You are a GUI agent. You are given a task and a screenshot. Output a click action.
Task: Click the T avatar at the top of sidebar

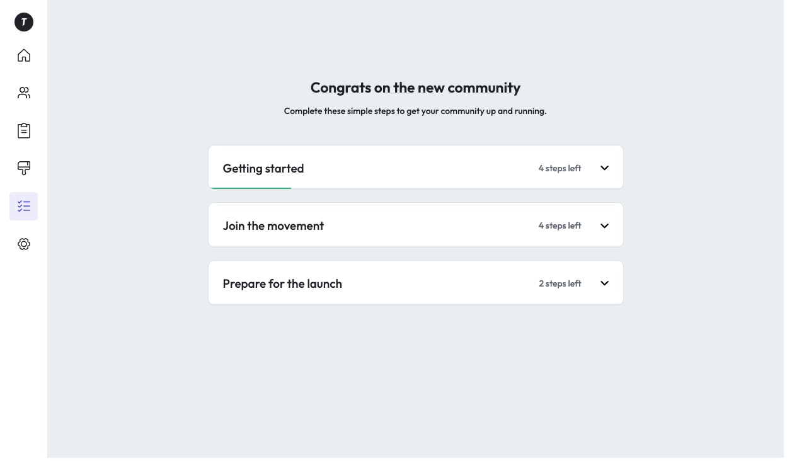point(24,22)
